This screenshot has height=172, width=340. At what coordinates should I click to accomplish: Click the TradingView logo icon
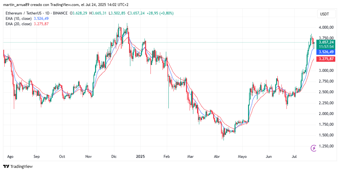6,167
